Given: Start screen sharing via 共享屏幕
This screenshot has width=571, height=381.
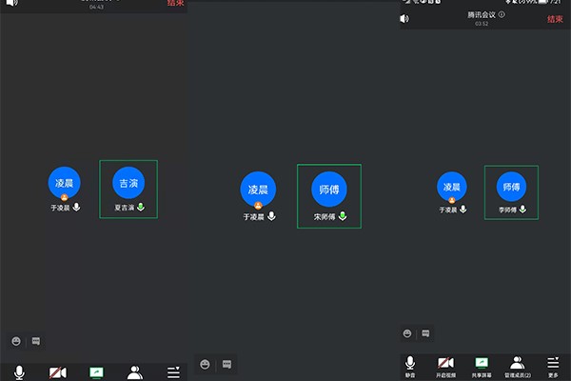Looking at the screenshot, I should (x=482, y=366).
